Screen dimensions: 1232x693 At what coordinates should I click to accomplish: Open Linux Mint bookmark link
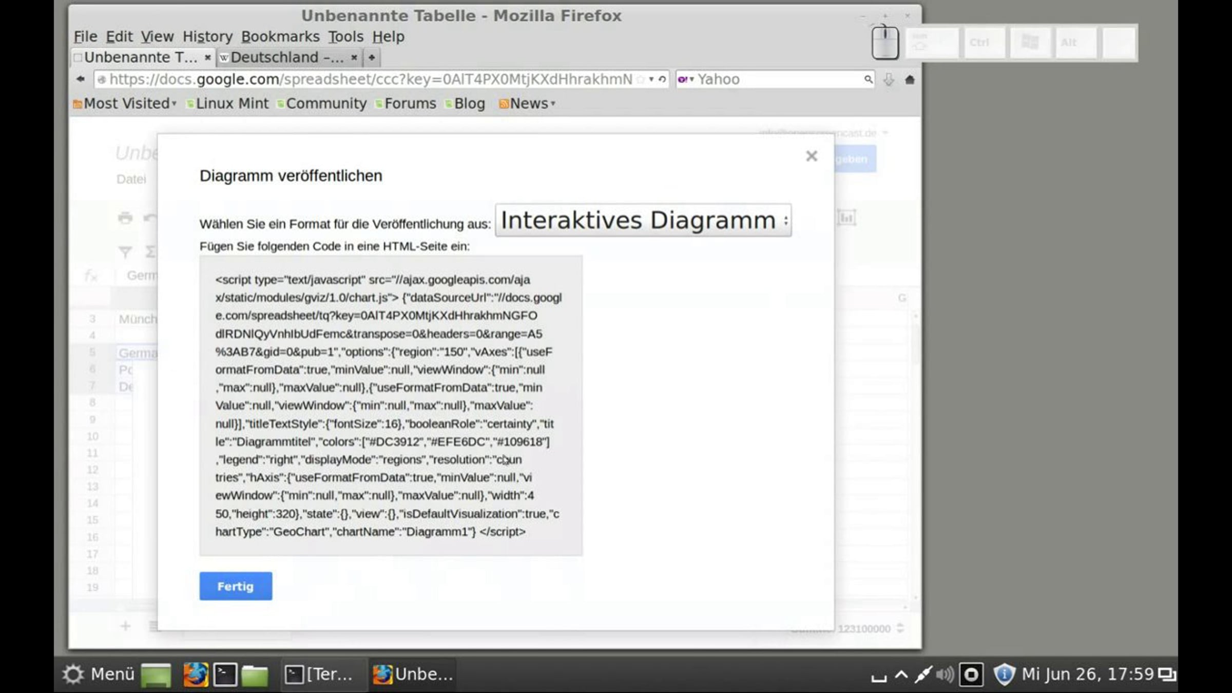232,104
